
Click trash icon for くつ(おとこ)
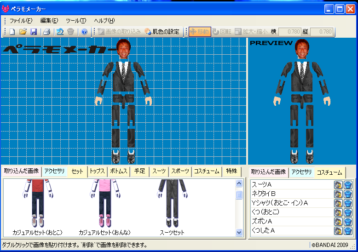348,212
